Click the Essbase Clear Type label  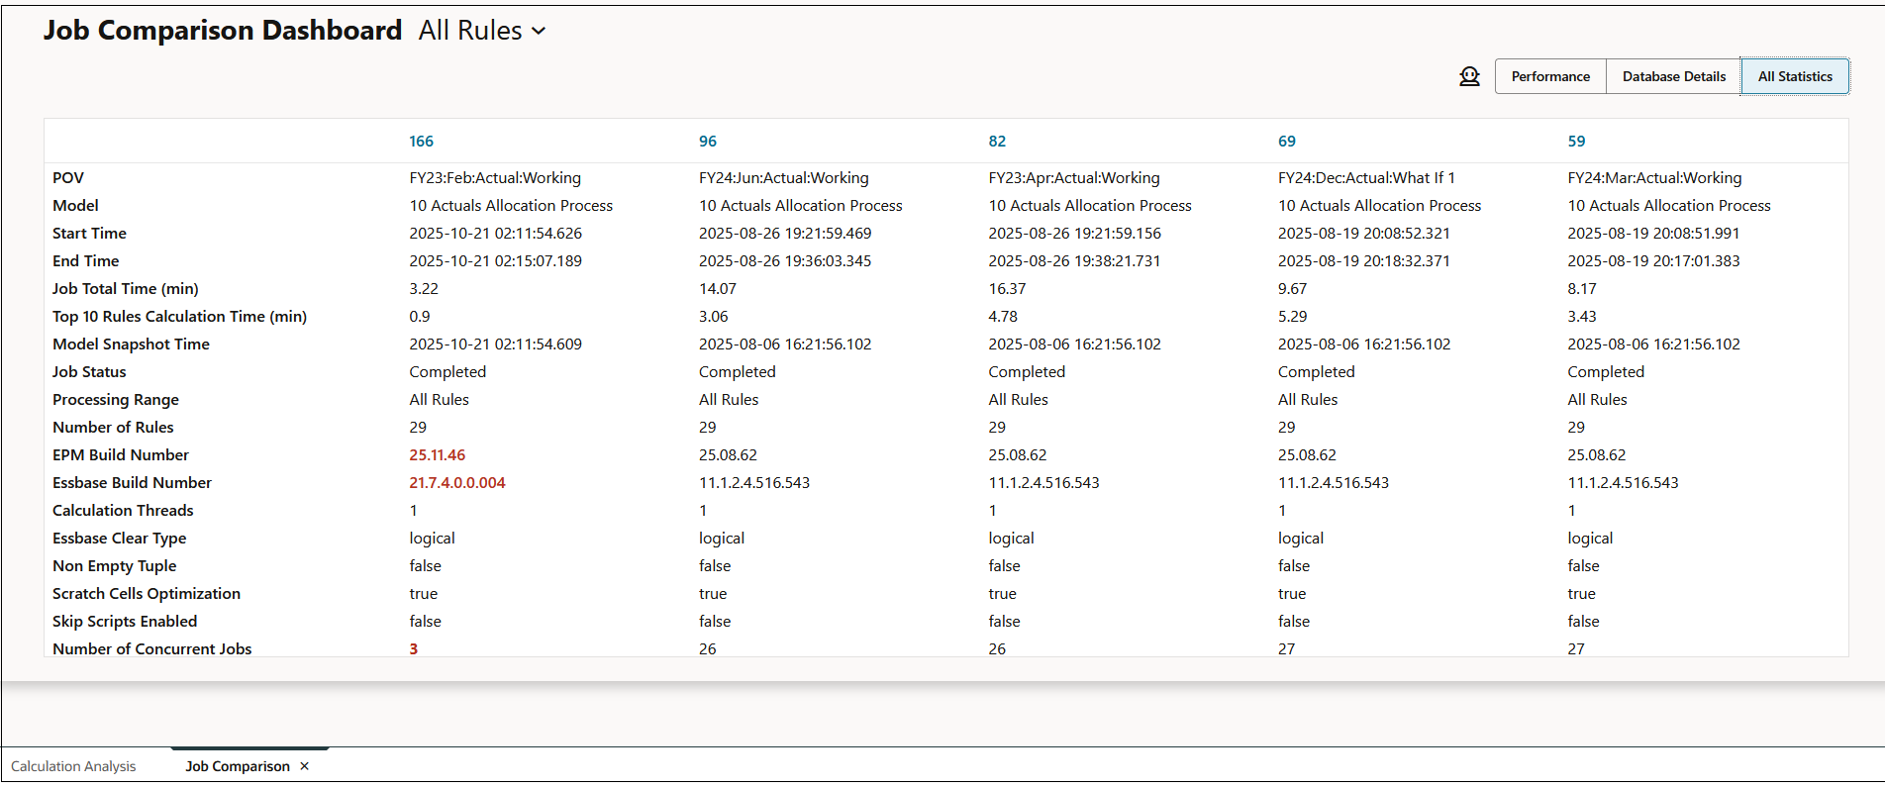pyautogui.click(x=120, y=539)
